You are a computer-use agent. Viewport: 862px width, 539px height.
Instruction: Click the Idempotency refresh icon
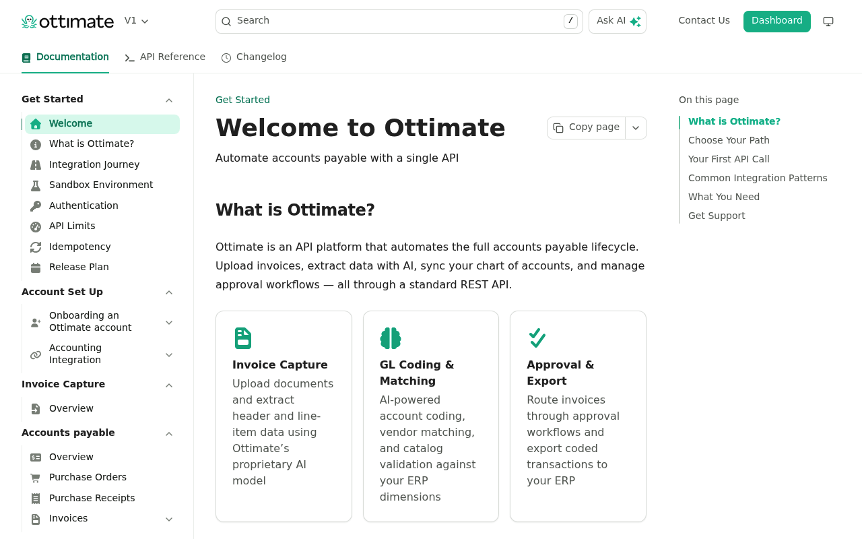[36, 247]
